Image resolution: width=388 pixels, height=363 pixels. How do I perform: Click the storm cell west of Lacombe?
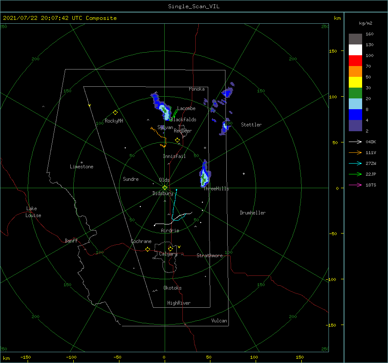pos(161,107)
